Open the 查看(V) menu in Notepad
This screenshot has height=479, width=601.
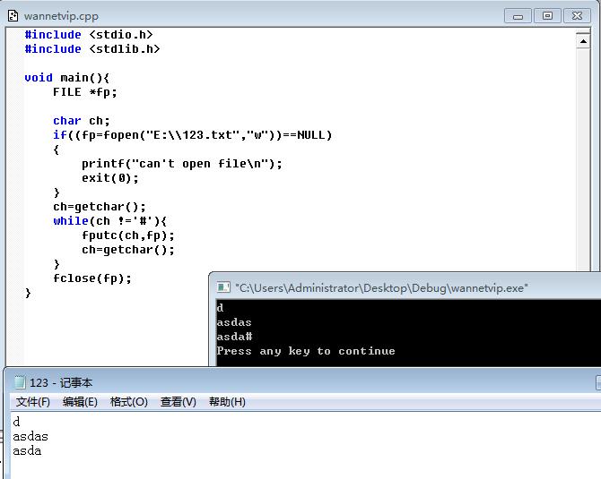[x=179, y=402]
